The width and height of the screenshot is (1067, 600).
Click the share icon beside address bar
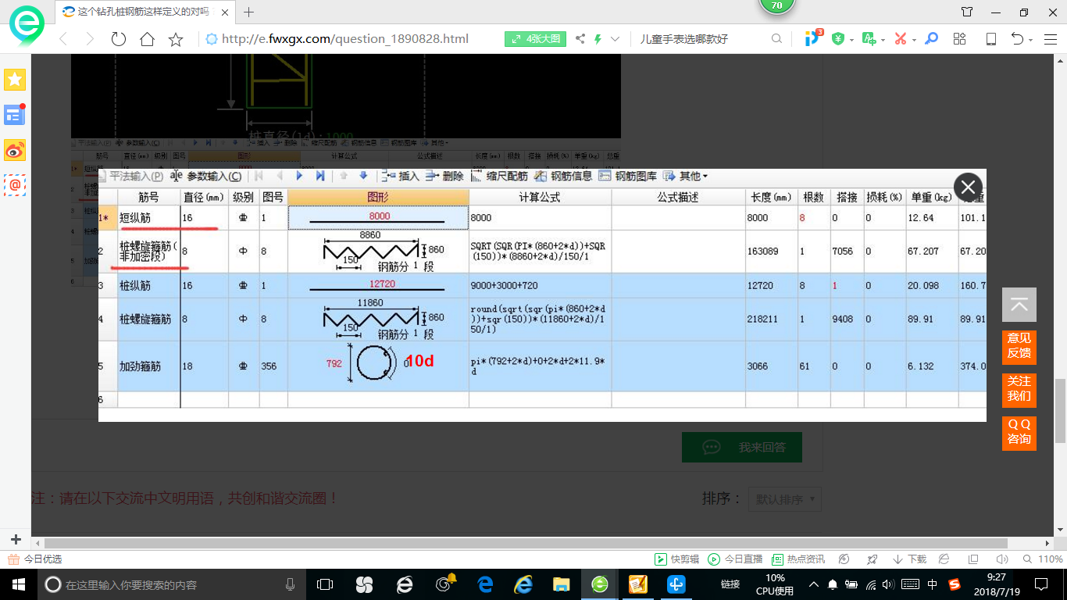pos(580,38)
